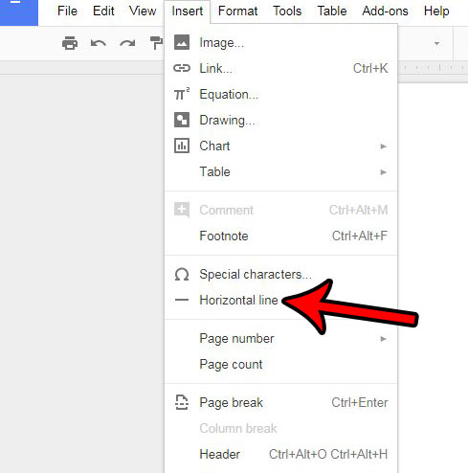Click the Ctrl+Enter shortcut text
The height and width of the screenshot is (473, 468).
click(360, 402)
